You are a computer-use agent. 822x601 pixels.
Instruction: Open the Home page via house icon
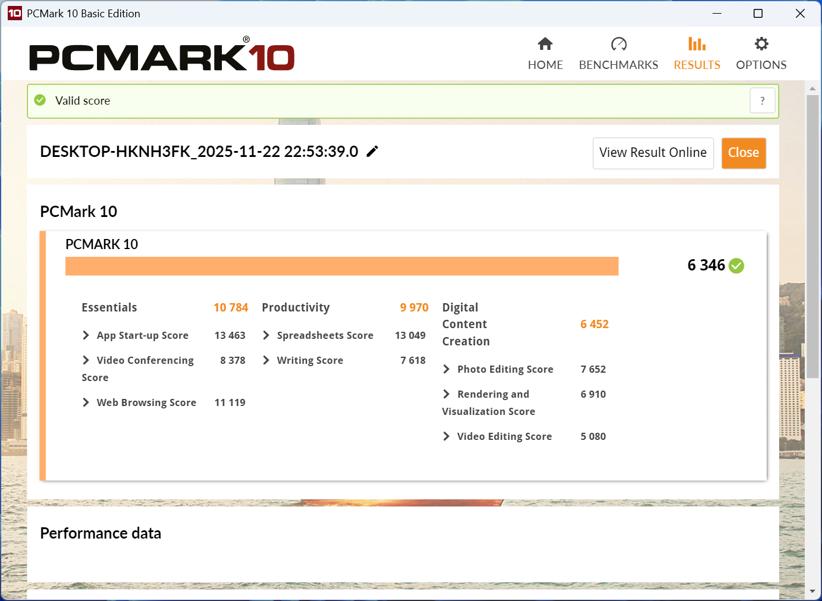pos(545,44)
